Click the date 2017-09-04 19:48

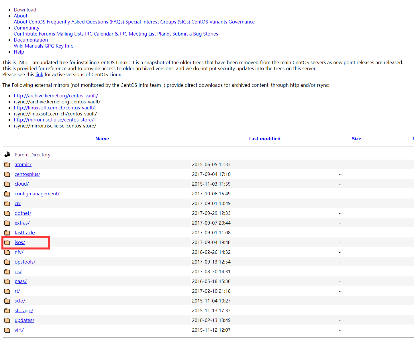point(211,242)
